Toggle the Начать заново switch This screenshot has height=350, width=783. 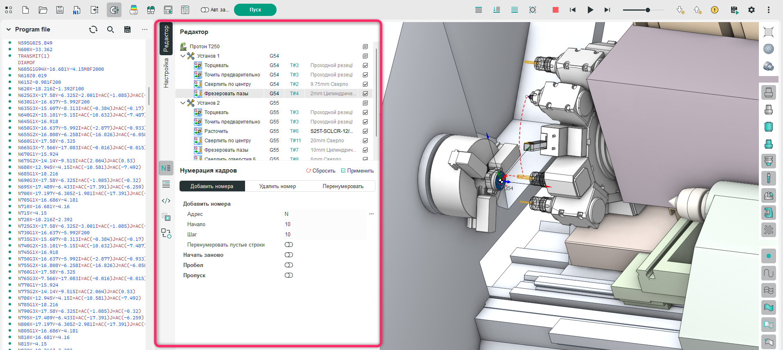click(289, 255)
